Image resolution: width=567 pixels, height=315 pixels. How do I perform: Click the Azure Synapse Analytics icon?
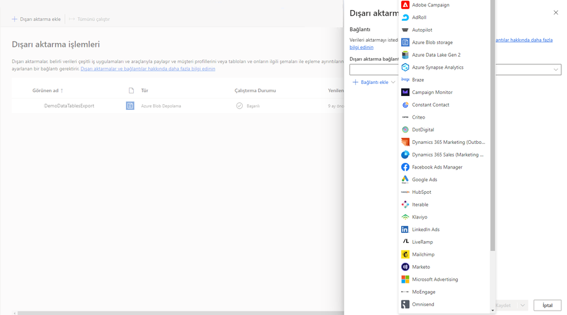(405, 68)
